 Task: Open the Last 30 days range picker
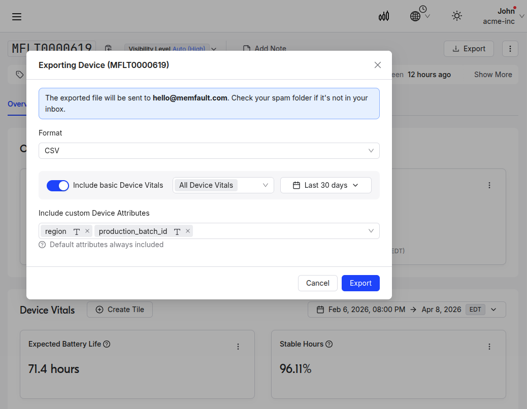pos(325,185)
